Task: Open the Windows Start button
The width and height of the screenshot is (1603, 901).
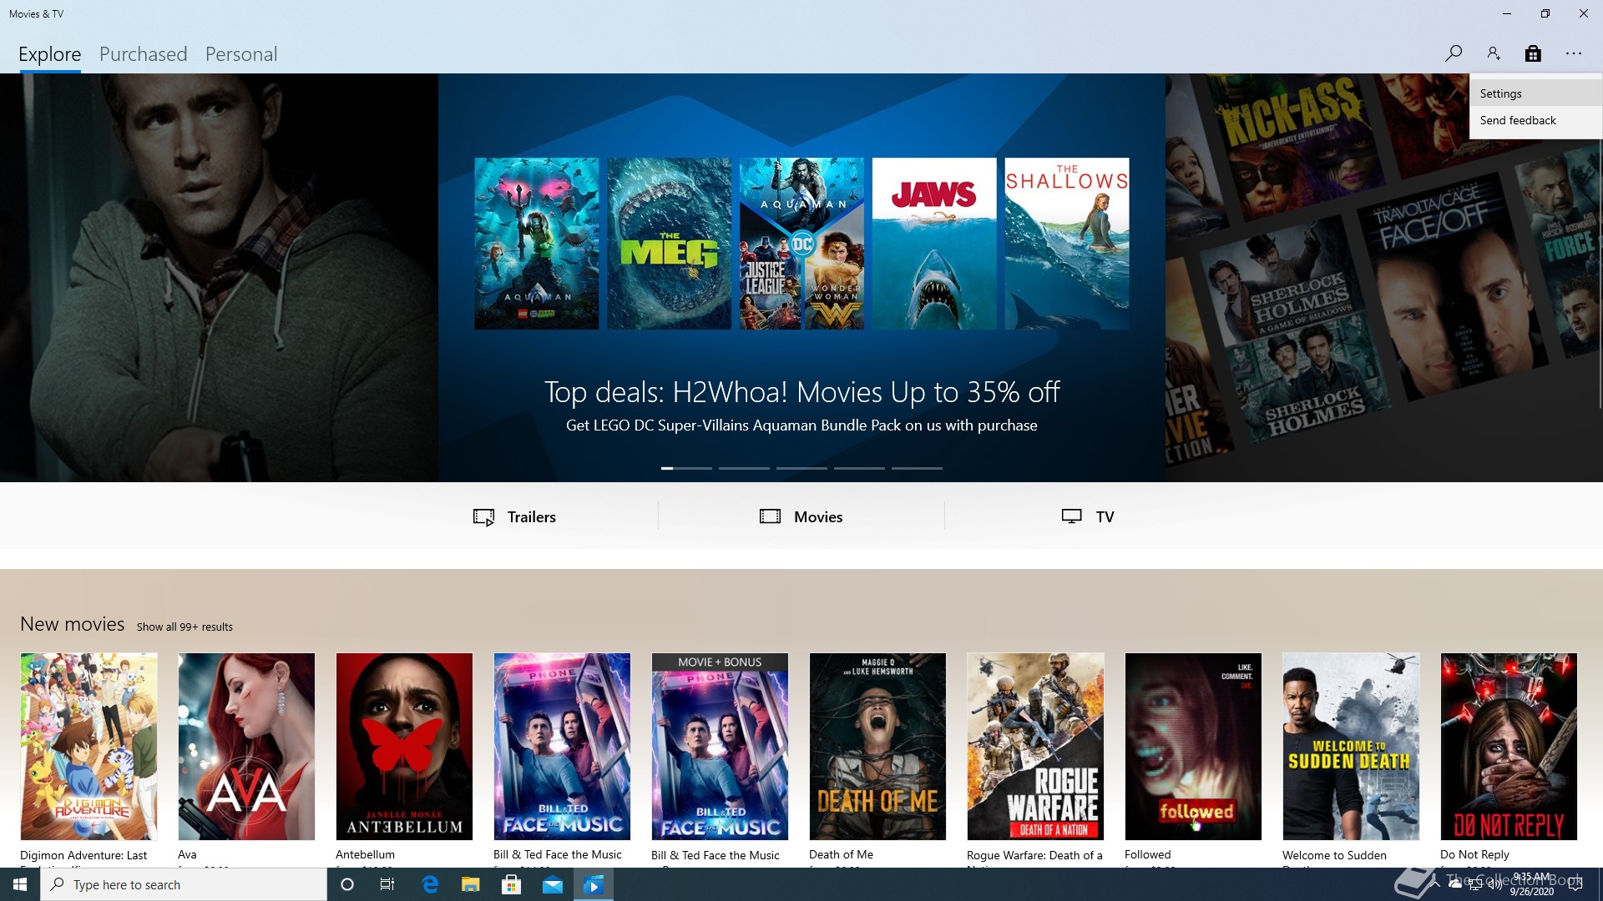Action: [20, 884]
